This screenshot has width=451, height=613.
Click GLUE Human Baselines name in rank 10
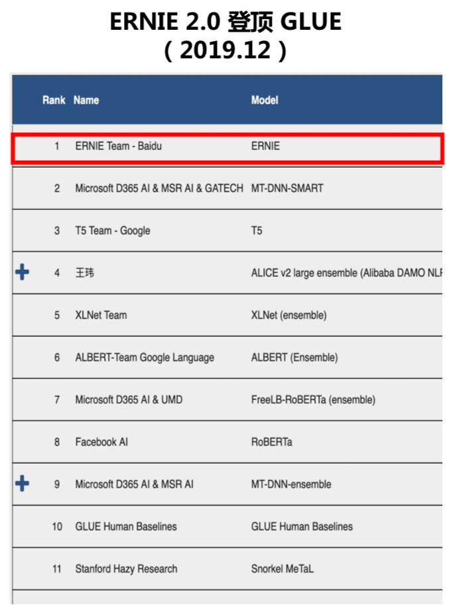126,527
